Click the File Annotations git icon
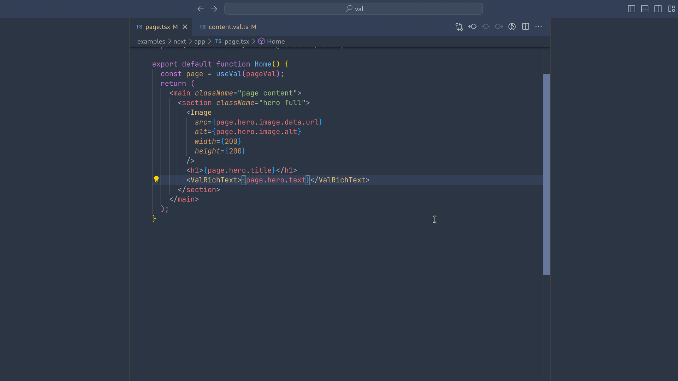 (x=512, y=27)
